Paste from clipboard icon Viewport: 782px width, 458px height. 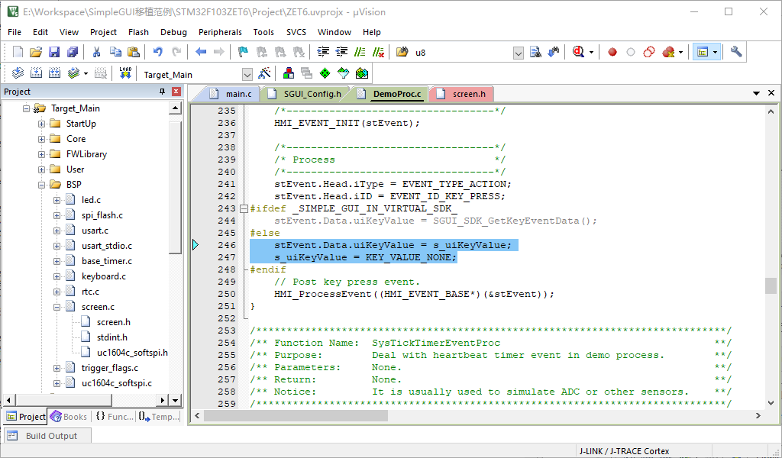134,52
